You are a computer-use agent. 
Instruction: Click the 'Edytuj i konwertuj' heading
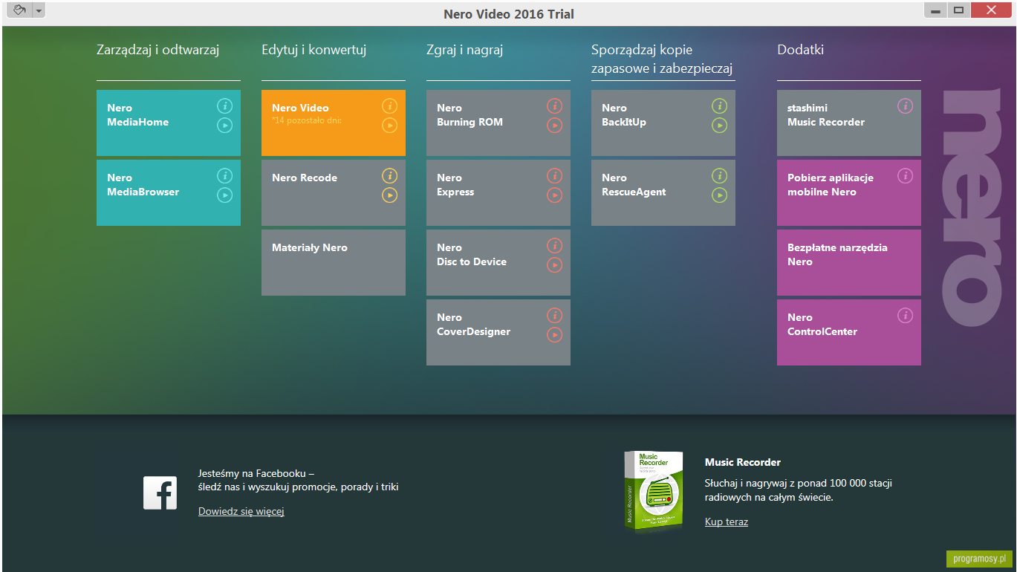point(314,51)
